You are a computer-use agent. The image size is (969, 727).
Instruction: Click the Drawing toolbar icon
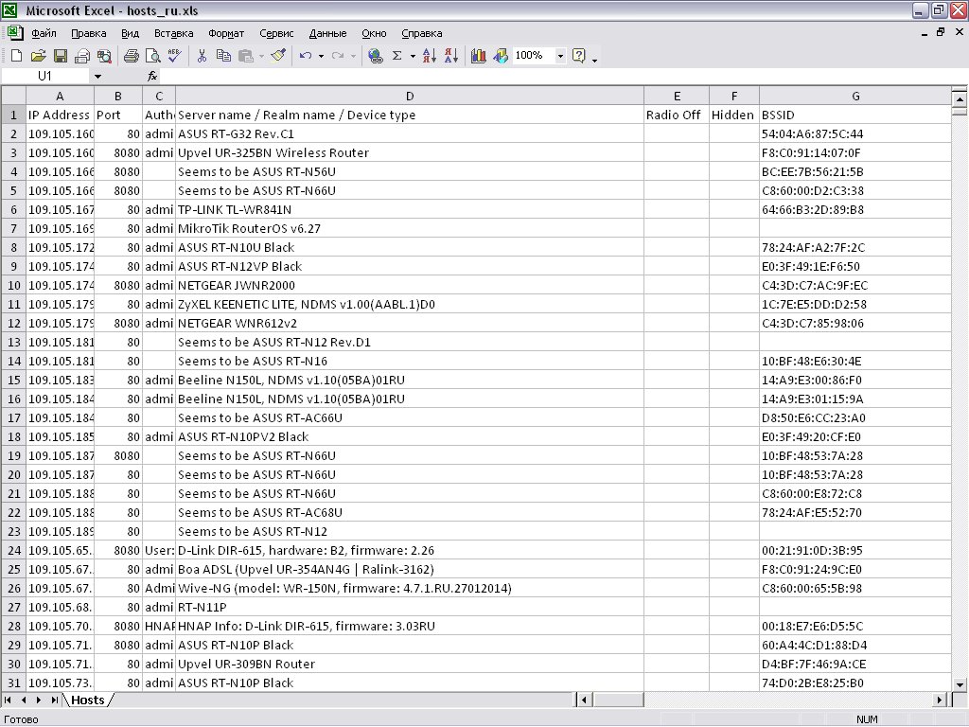pos(500,56)
